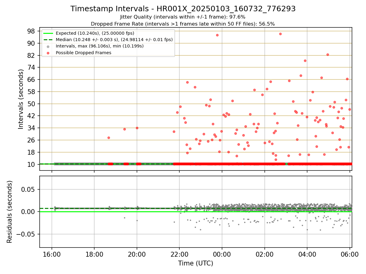Viewport: 366px width, 274px height.
Task: Click x-axis tick label '04:00'
Action: coord(307,254)
